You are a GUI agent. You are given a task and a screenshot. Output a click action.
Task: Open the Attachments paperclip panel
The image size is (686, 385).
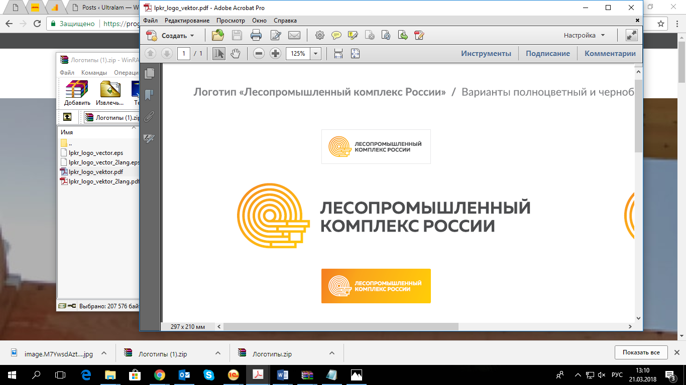click(x=149, y=117)
